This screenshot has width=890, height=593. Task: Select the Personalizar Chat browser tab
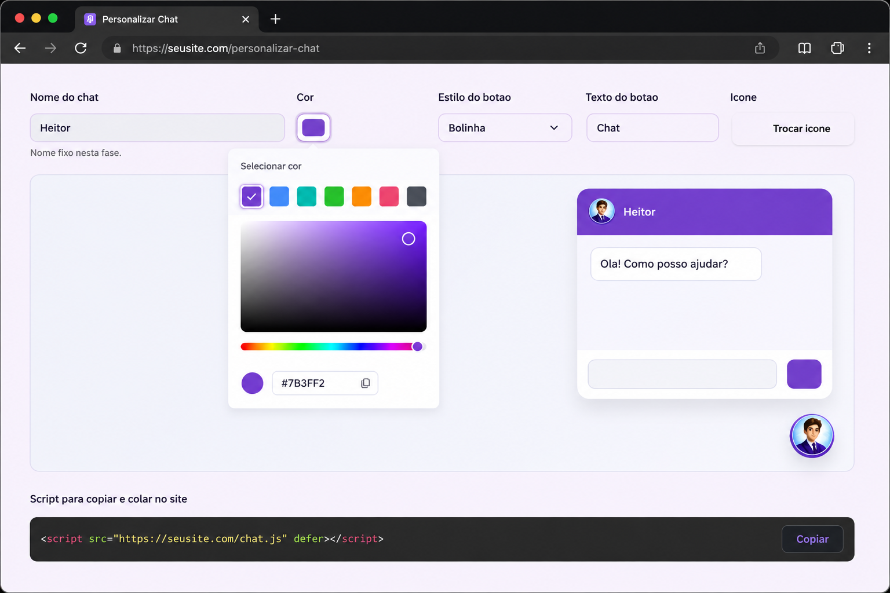[167, 19]
